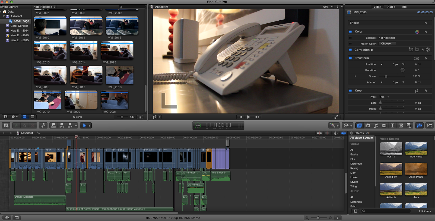Toggle the Transform checkbox
Image resolution: width=435 pixels, height=221 pixels.
point(350,58)
